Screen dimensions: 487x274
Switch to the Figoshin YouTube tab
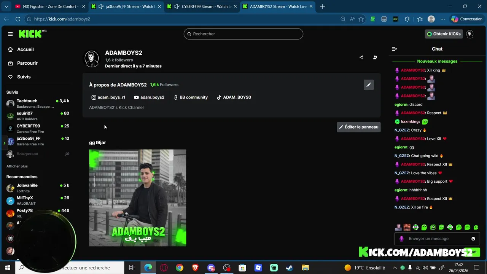[x=49, y=6]
